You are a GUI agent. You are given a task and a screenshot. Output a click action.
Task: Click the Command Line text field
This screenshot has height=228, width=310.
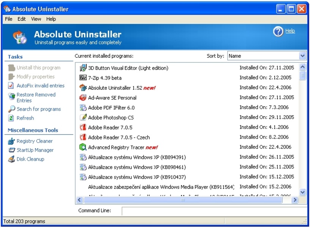click(214, 211)
